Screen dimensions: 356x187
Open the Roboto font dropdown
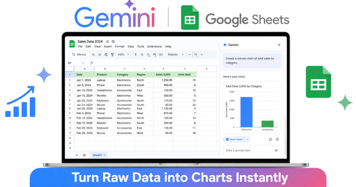[176, 55]
